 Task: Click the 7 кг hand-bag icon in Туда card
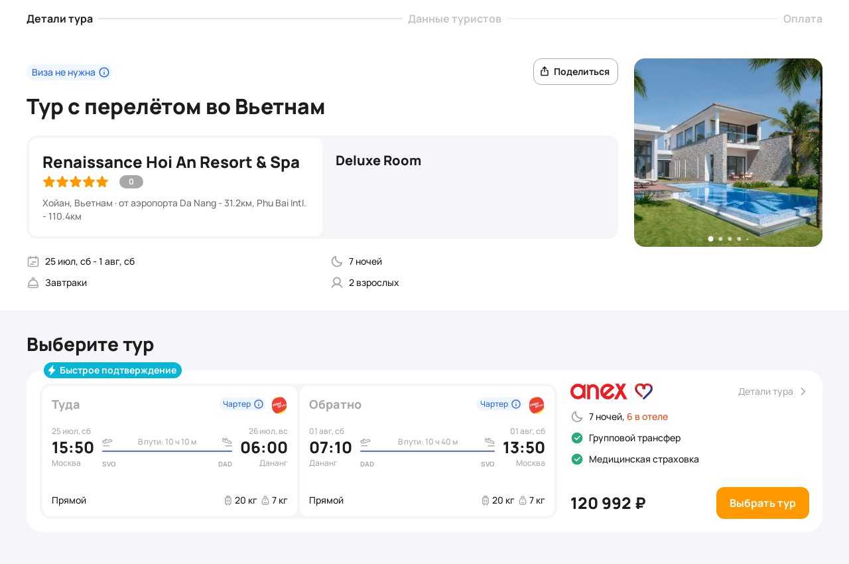point(265,500)
